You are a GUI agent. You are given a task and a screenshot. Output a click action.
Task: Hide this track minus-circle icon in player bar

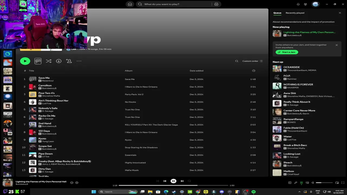pos(72,183)
